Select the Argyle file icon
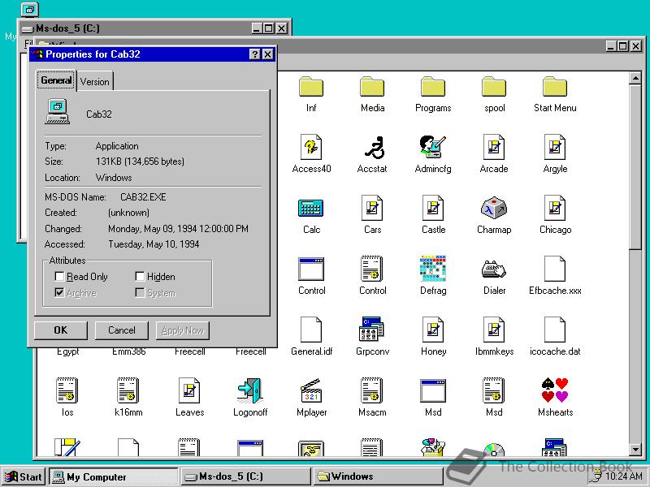Screen dimensions: 650x487 (555, 148)
